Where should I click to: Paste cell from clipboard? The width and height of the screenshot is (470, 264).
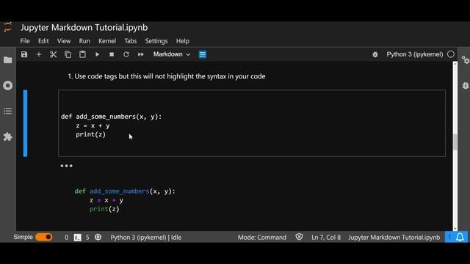click(82, 54)
